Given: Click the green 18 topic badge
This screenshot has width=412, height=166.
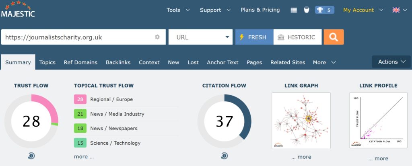Looking at the screenshot, I should pos(80,129).
